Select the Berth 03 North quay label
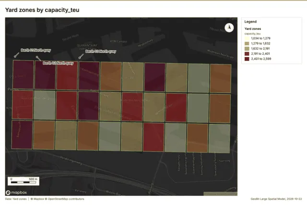 point(101,51)
